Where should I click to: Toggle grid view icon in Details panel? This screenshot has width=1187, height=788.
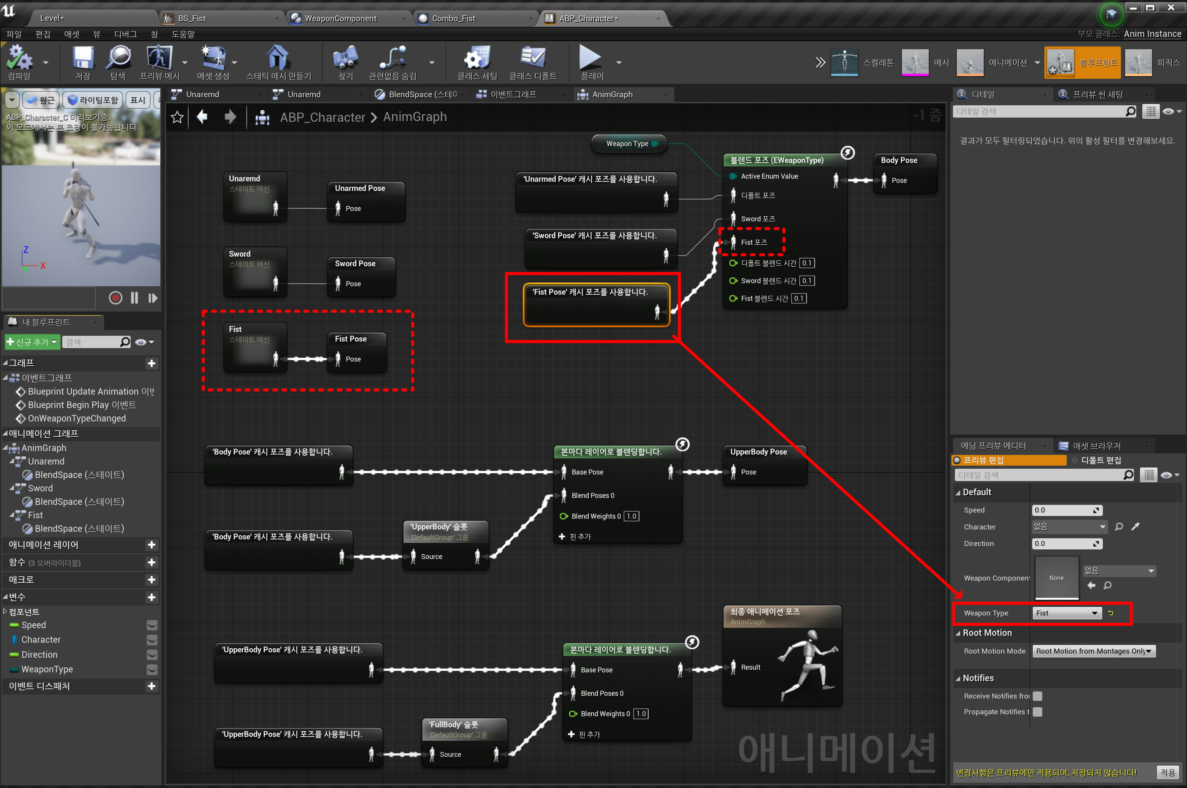[x=1150, y=111]
